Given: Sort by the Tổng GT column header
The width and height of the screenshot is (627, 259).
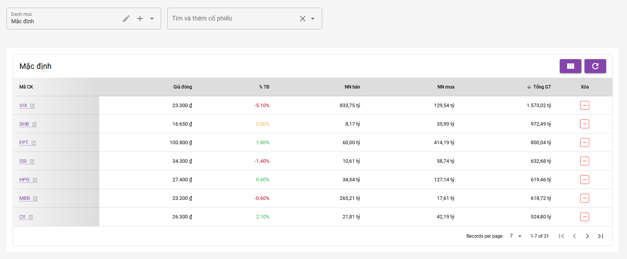Looking at the screenshot, I should (x=542, y=87).
